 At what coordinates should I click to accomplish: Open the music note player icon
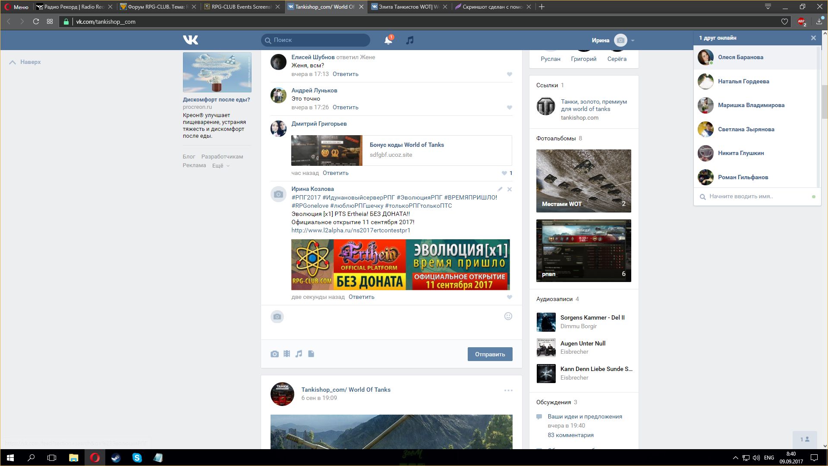pyautogui.click(x=410, y=40)
